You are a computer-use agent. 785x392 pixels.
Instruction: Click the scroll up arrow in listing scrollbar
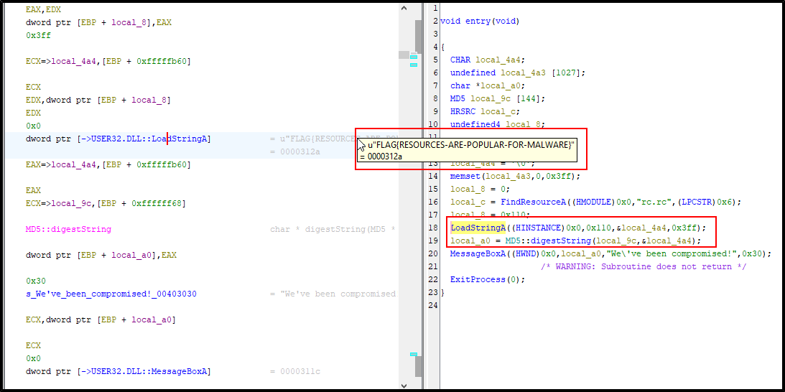pos(404,8)
